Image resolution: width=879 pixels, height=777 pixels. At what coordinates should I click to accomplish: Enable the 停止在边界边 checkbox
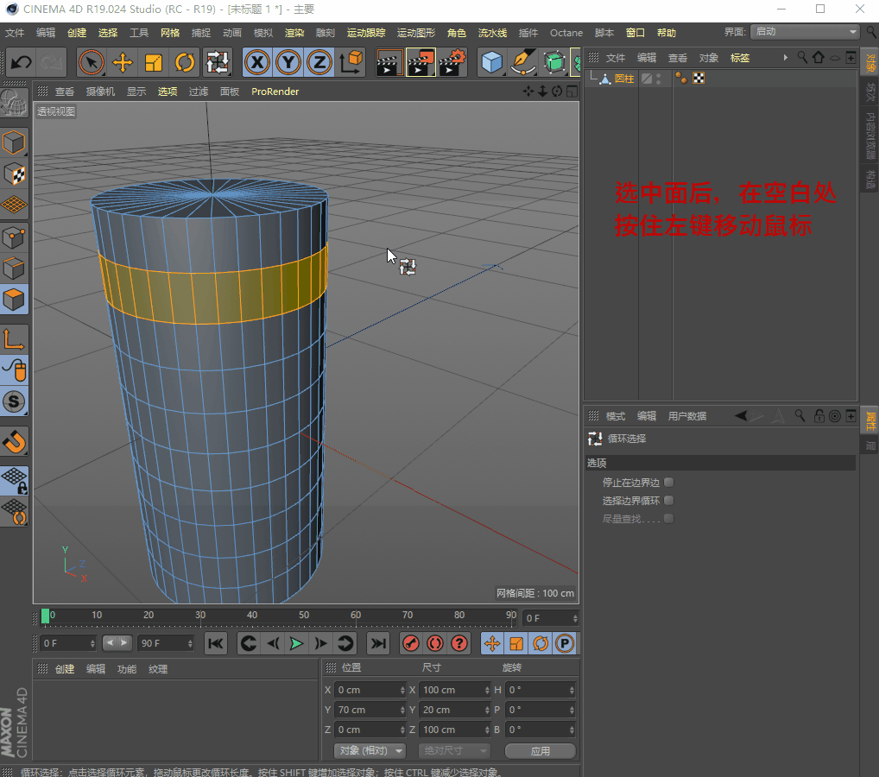668,483
